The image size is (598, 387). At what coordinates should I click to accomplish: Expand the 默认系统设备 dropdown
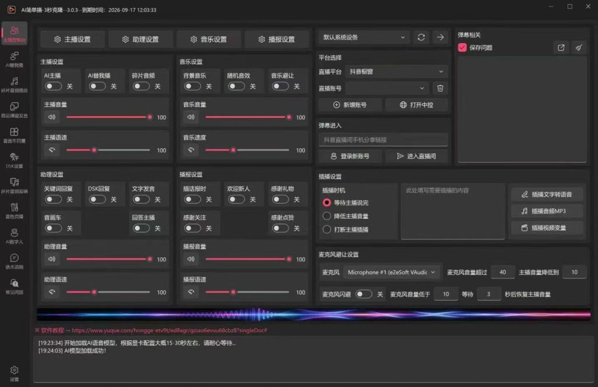pyautogui.click(x=364, y=37)
